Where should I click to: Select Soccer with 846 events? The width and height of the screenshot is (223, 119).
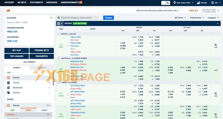pos(28,105)
